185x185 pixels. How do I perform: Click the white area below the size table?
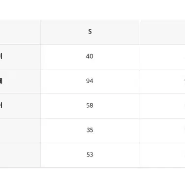point(92,176)
